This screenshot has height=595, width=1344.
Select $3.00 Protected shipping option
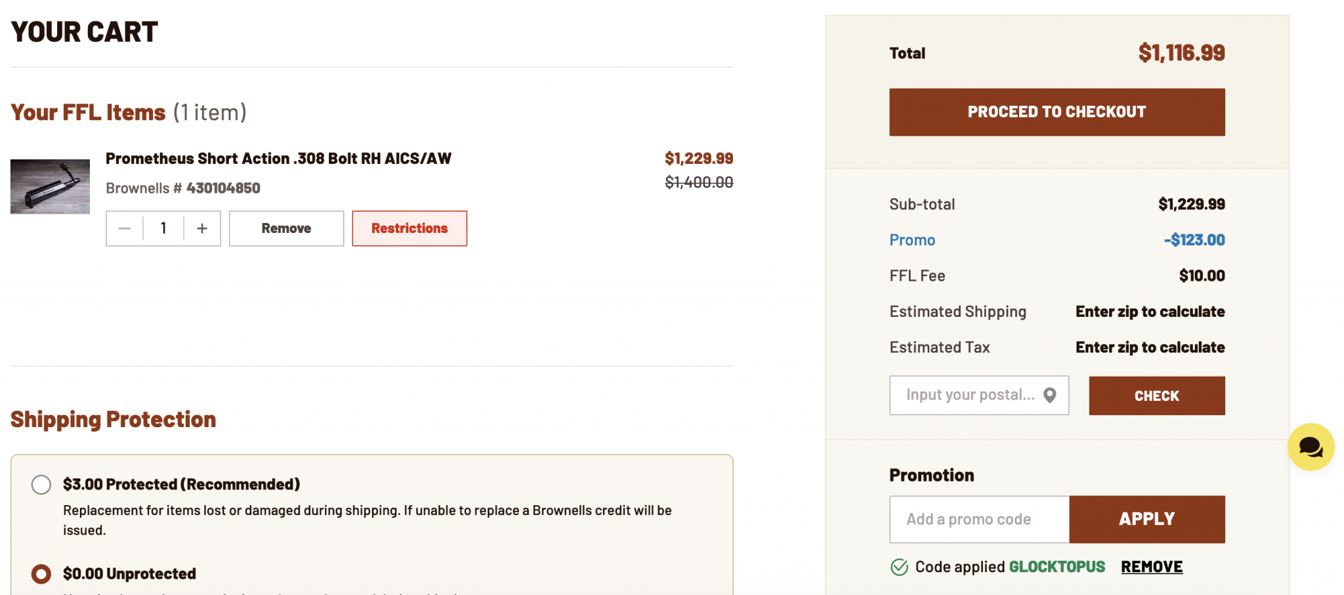41,485
